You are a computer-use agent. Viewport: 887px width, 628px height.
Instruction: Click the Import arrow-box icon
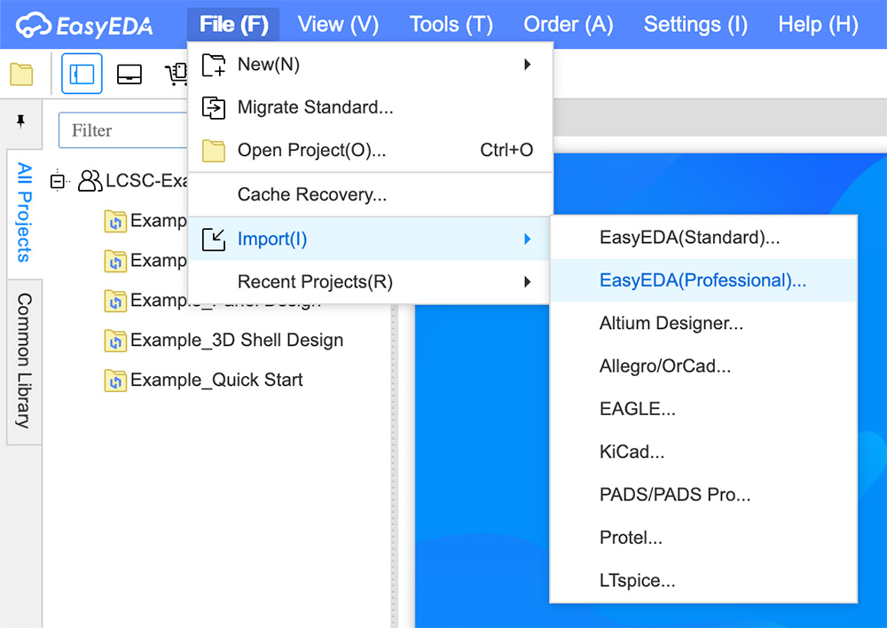tap(214, 239)
